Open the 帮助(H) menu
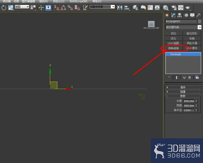The width and height of the screenshot is (203, 163). tap(97, 1)
